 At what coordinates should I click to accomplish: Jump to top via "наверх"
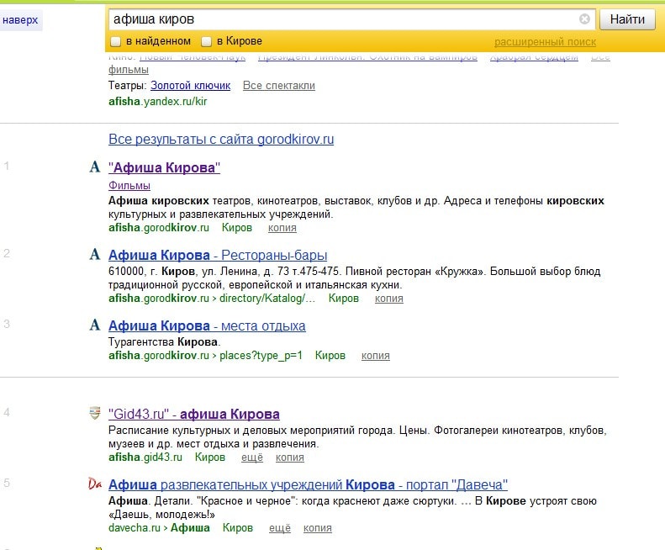point(20,19)
